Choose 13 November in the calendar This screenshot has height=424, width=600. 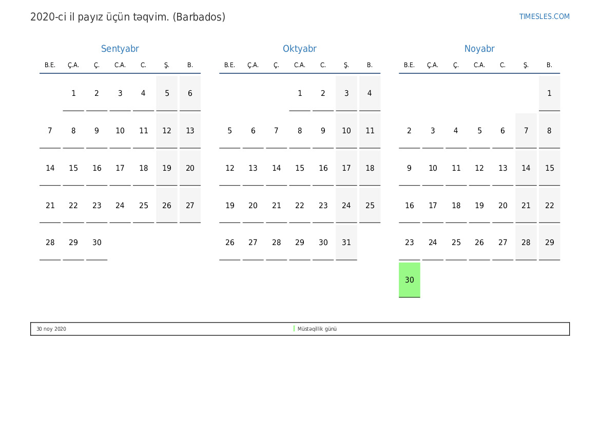point(502,168)
